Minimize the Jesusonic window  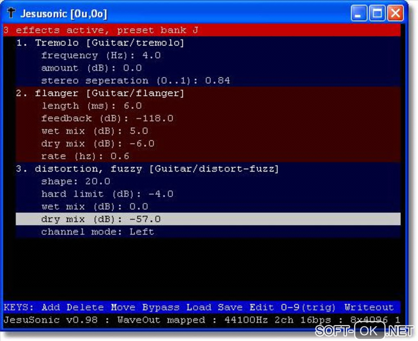point(359,13)
